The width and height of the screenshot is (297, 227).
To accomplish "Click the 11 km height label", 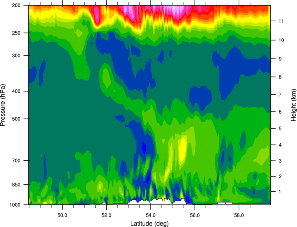I will coord(281,21).
